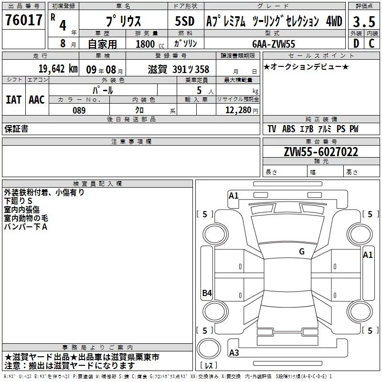Image resolution: width=382 pixels, height=382 pixels.
Task: Select interior color クロ
Action: click(139, 110)
